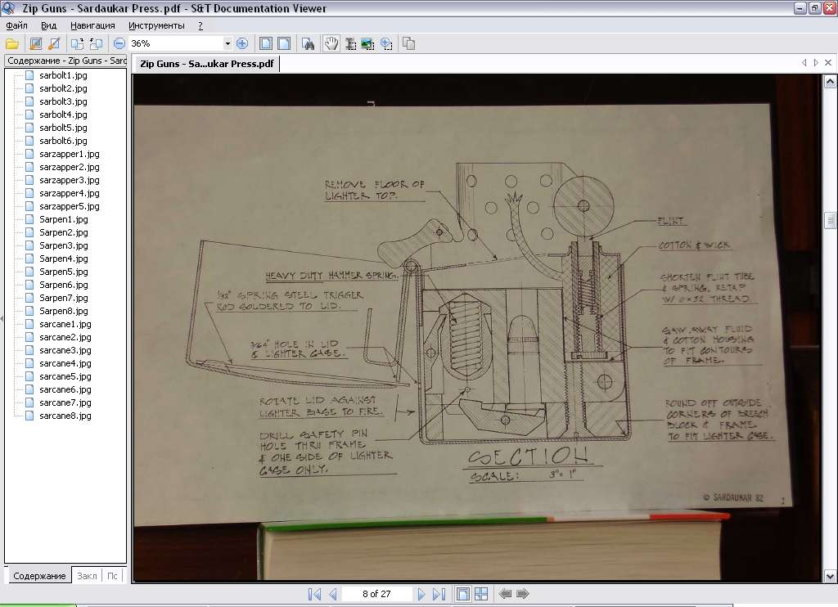Click the 36% zoom value field
838x607 pixels.
click(x=176, y=44)
